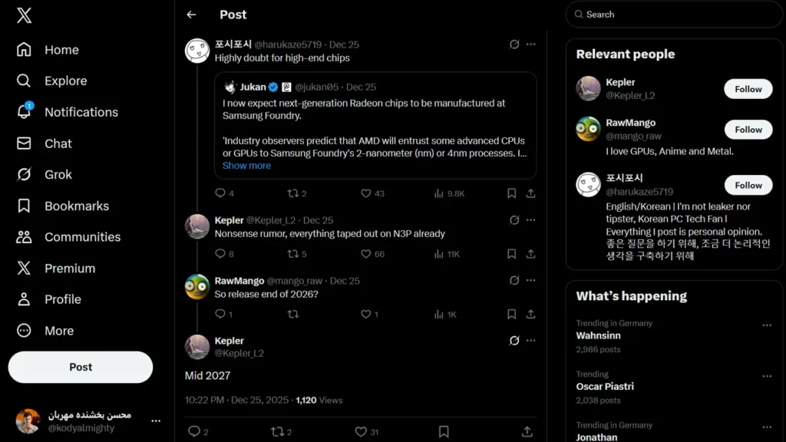
Task: Repost Kepler's Nonsense rumor post
Action: (x=292, y=253)
